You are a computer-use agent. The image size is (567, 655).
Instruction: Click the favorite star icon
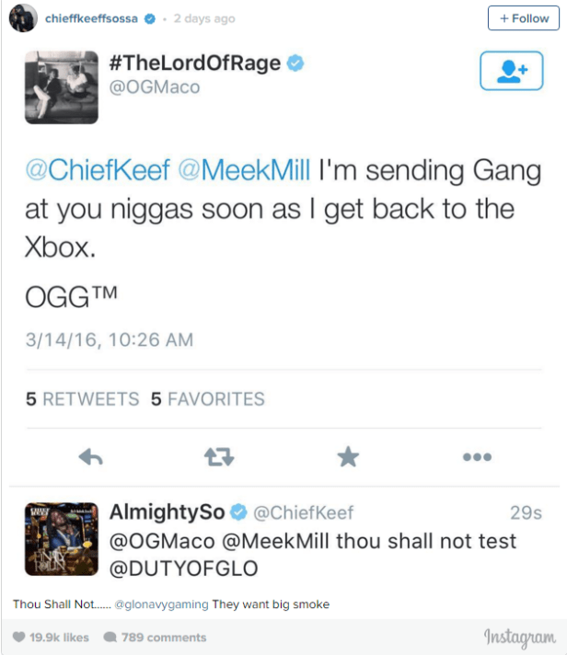pyautogui.click(x=348, y=456)
